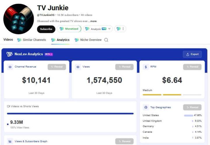Click the NexLev icon on Niche Overview tab
Viewport: 210px width, 145px height.
pos(77,40)
